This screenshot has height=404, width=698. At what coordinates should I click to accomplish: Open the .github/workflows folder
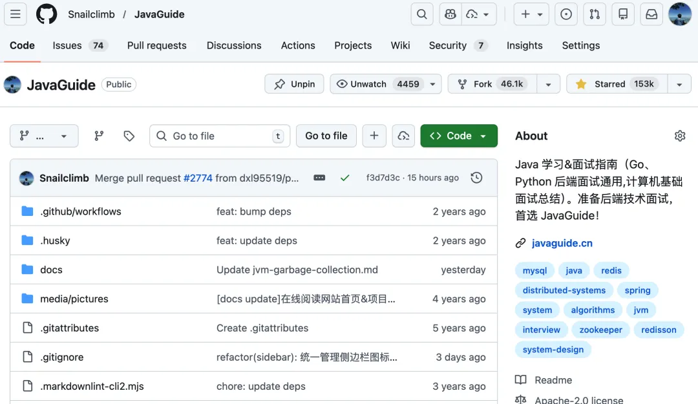click(x=81, y=211)
